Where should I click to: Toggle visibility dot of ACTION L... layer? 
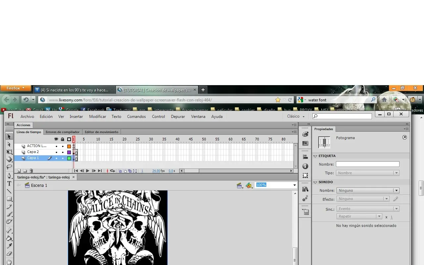[x=56, y=146]
